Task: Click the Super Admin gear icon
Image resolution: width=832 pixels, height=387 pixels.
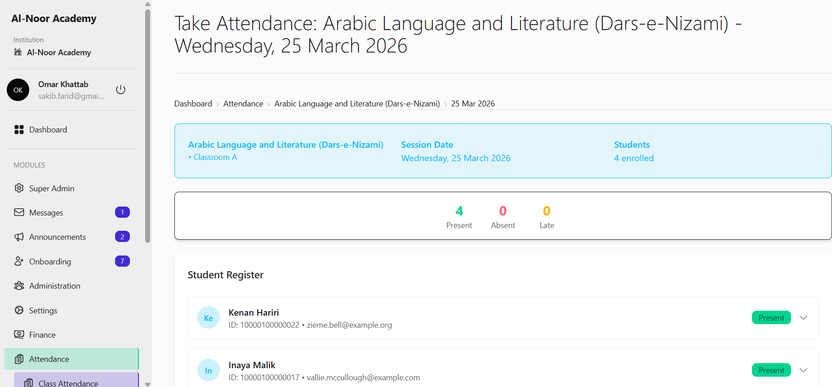Action: (19, 188)
